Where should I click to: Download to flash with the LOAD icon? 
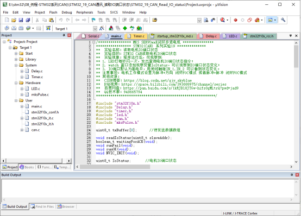click(x=48, y=28)
